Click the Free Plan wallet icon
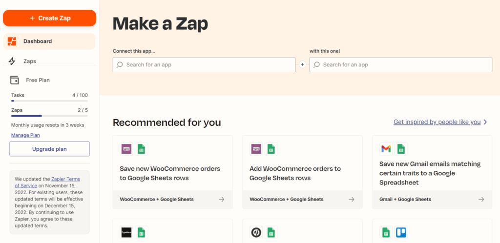Image resolution: width=500 pixels, height=243 pixels. click(x=15, y=80)
